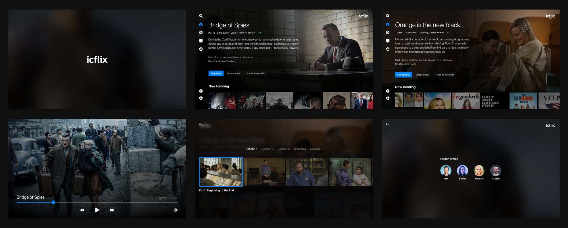Open first trending poster with hammer and sickle

222,100
